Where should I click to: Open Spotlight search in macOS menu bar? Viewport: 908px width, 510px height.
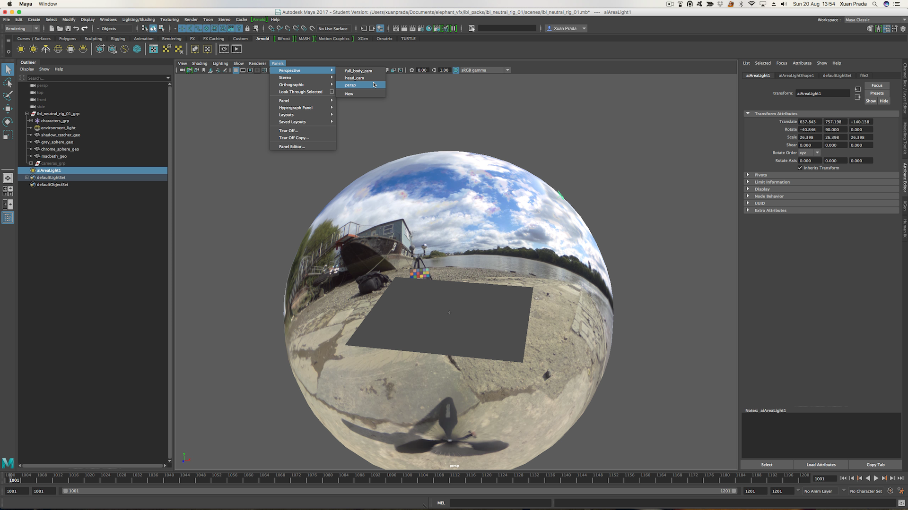pos(875,4)
